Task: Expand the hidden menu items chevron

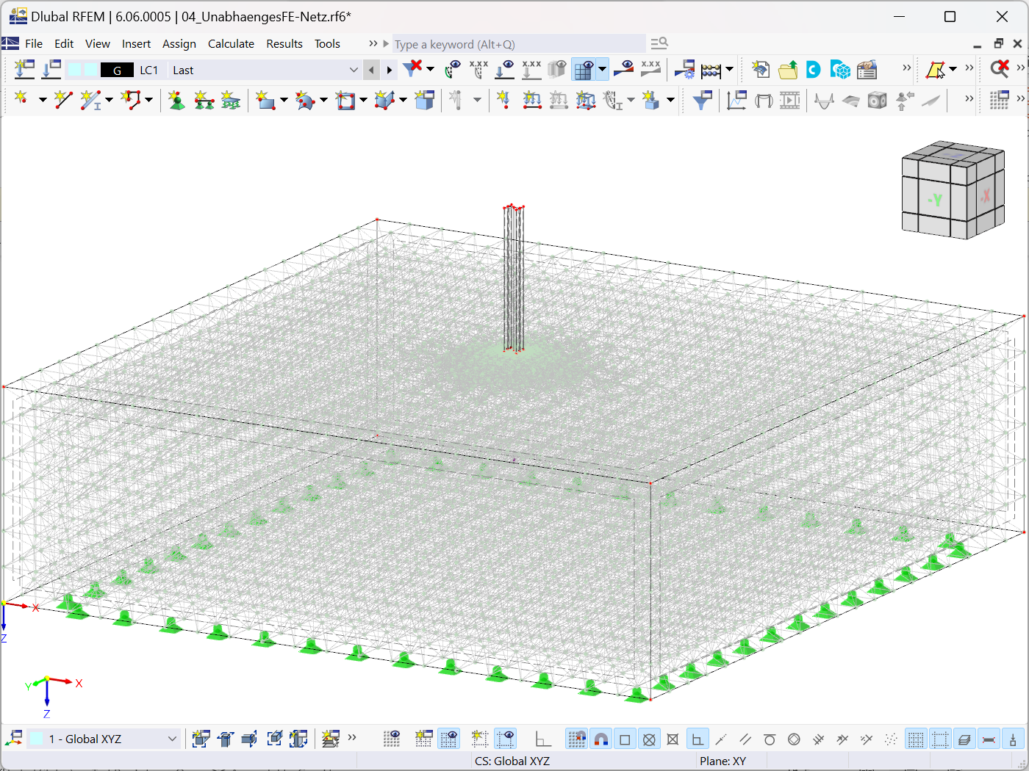Action: 373,43
